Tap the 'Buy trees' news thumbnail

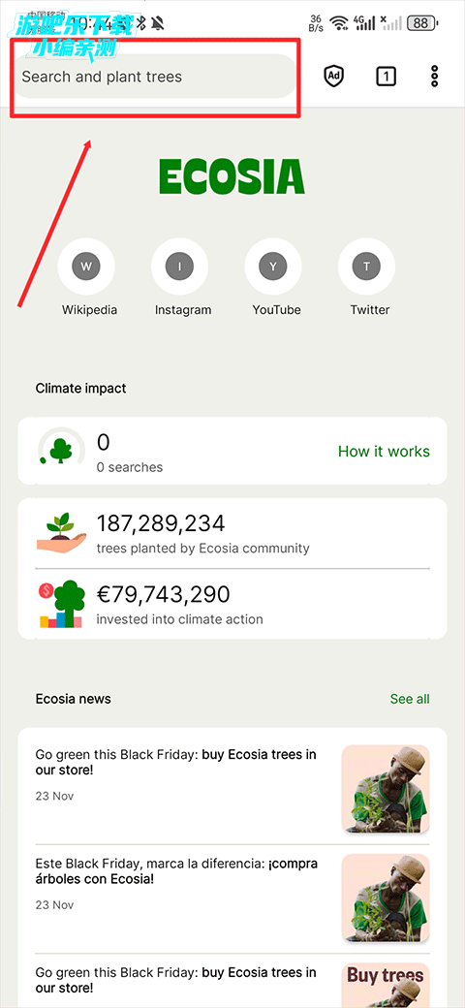click(386, 985)
